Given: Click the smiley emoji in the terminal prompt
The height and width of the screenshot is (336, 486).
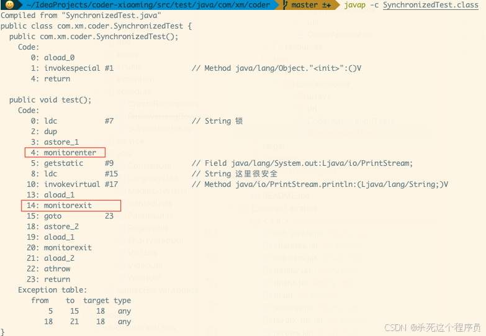Looking at the screenshot, I should (x=9, y=4).
